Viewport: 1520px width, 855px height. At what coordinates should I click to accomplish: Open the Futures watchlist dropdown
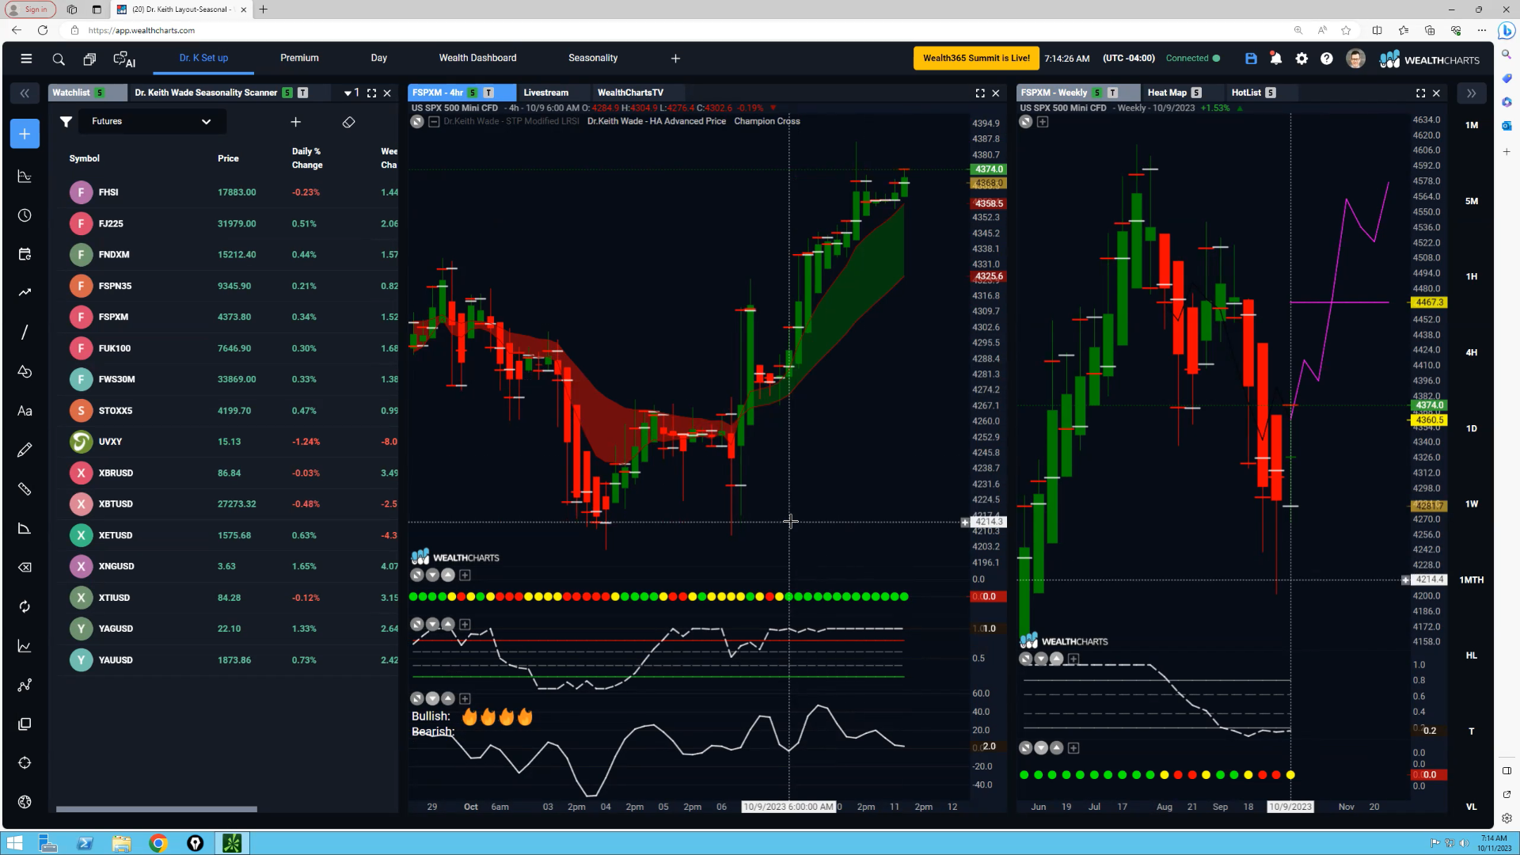click(x=150, y=121)
